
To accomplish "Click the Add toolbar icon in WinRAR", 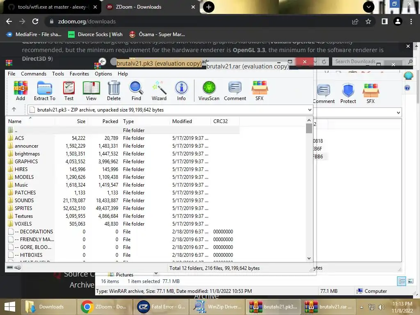I will (x=21, y=91).
